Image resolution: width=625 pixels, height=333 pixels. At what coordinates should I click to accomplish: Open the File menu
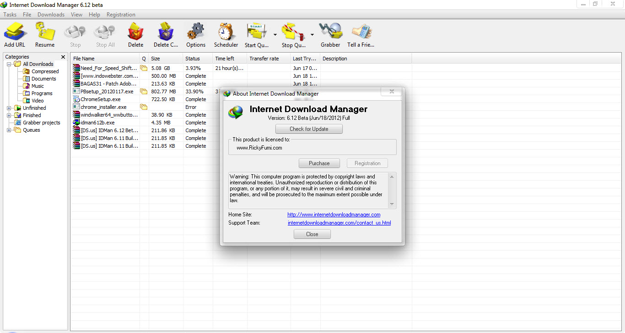(27, 15)
